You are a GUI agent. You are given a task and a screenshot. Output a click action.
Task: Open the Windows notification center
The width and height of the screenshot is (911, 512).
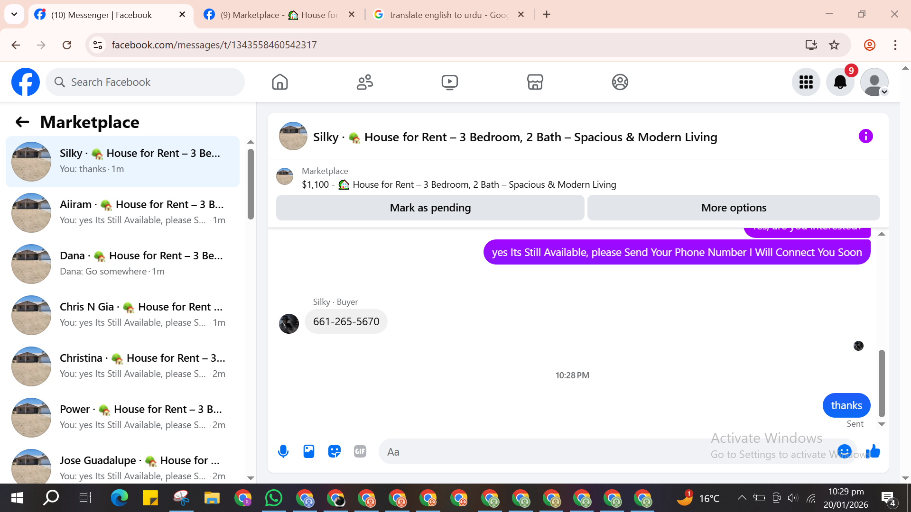pos(888,498)
